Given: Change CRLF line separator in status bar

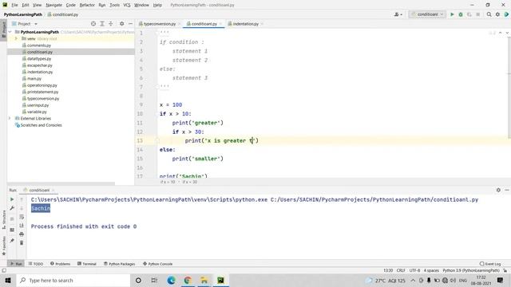Looking at the screenshot, I should point(401,270).
